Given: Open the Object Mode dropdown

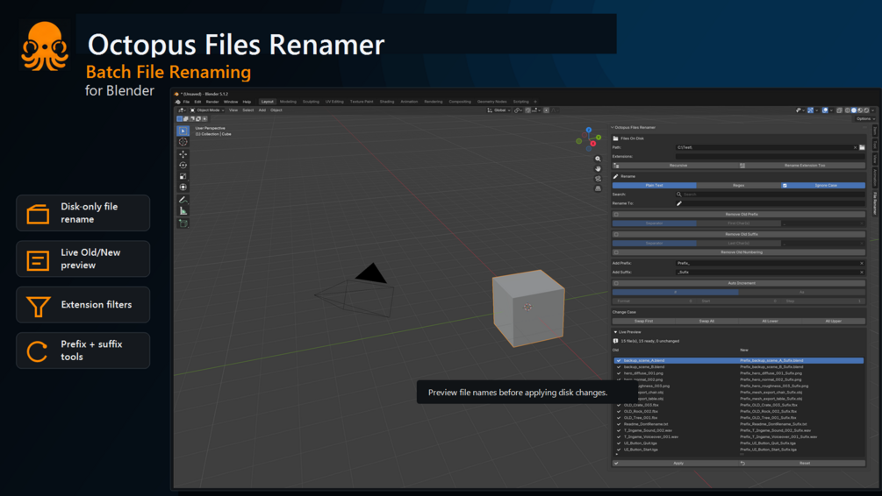Looking at the screenshot, I should (x=207, y=110).
